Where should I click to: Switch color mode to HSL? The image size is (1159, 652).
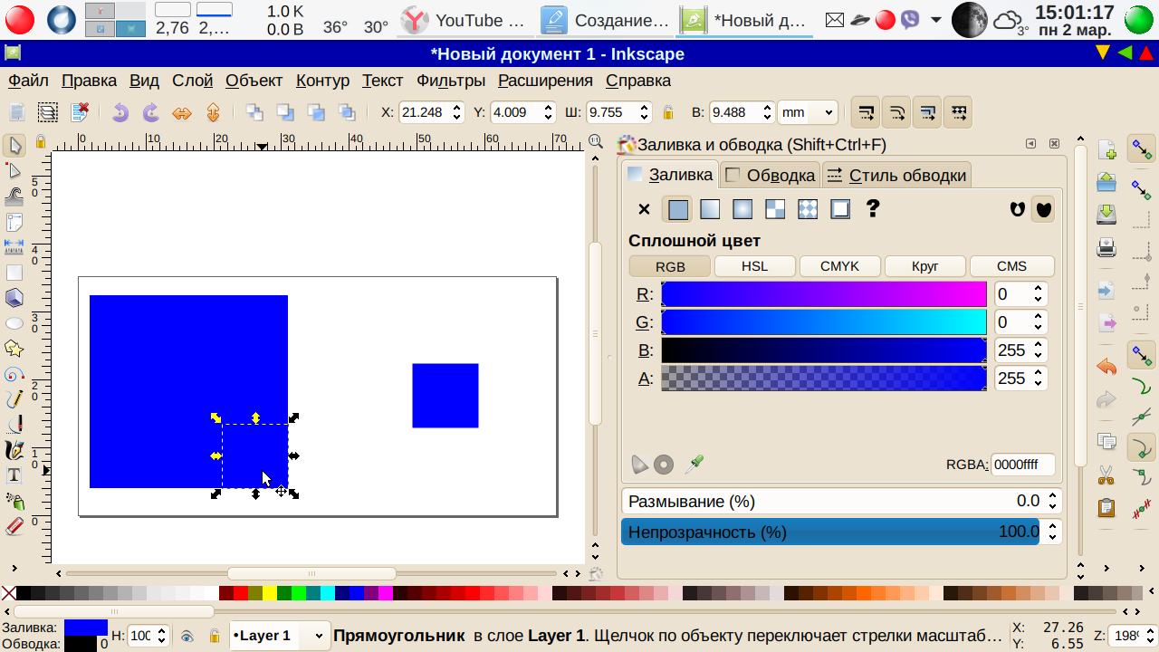754,266
